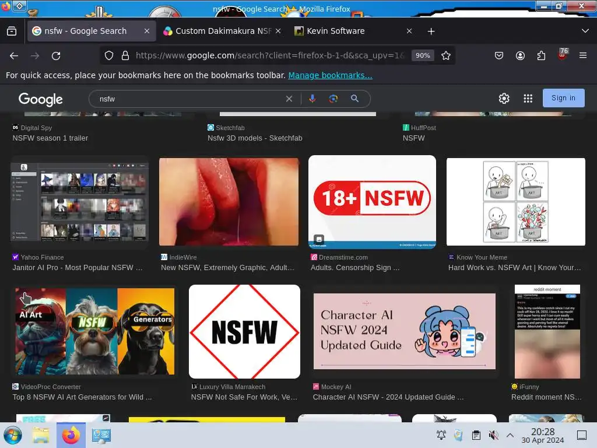Screen dimensions: 597x448
Task: Click the Google logo
Action: point(40,99)
